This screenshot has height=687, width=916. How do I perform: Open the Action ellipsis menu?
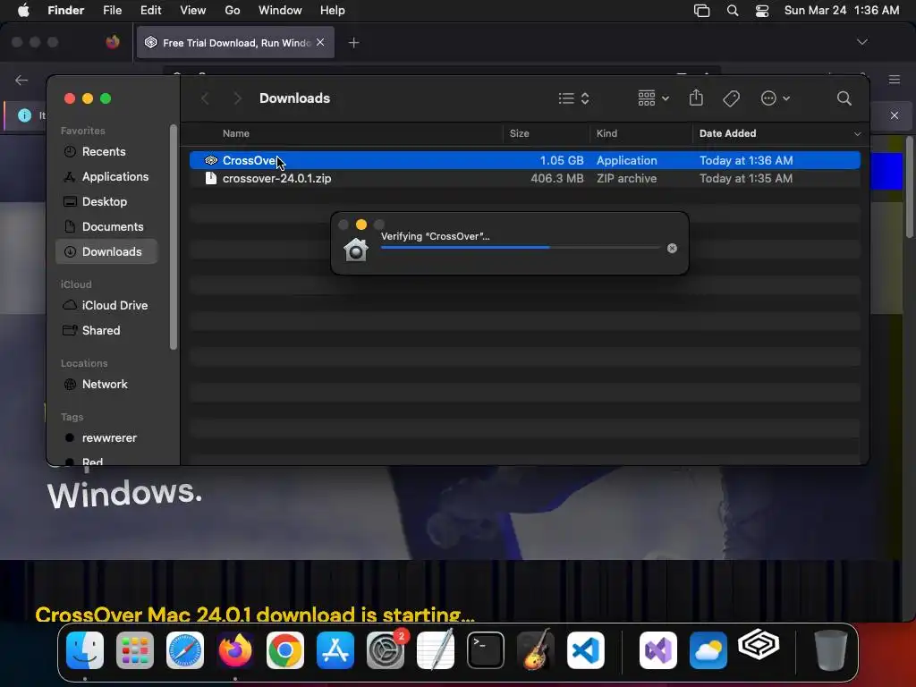click(776, 98)
